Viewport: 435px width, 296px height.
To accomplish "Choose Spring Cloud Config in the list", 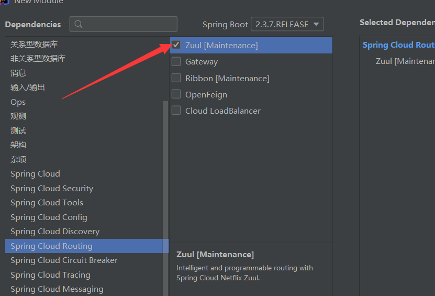I will point(49,217).
